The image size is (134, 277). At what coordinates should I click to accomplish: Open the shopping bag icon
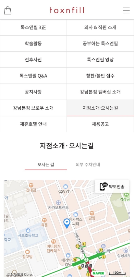[7, 10]
